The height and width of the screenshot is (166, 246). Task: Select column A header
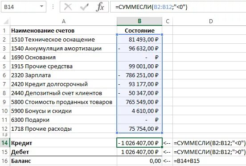(x=64, y=21)
